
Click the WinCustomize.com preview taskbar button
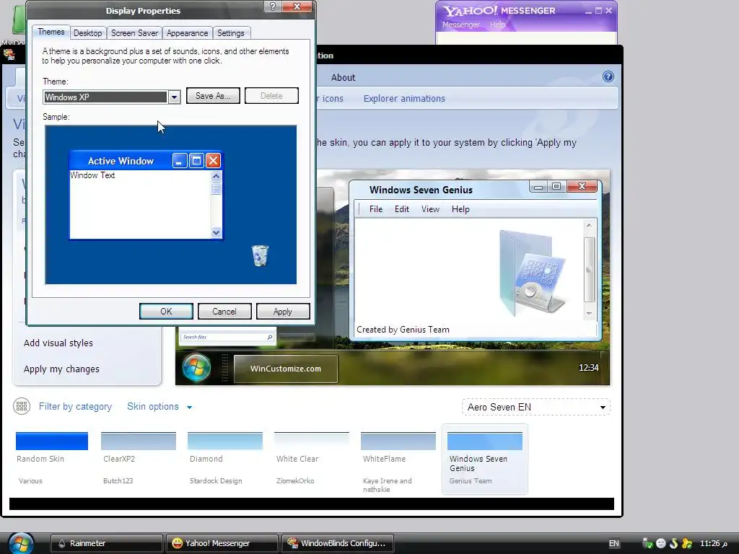point(286,369)
